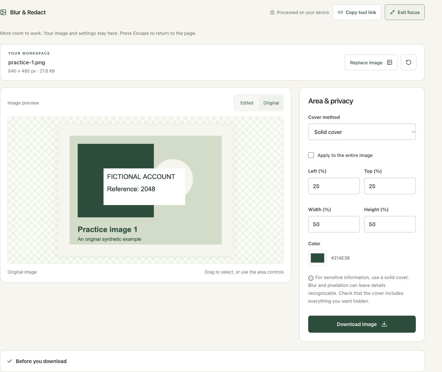
Task: Click the Blur & Redact image icon
Action: pos(3,12)
